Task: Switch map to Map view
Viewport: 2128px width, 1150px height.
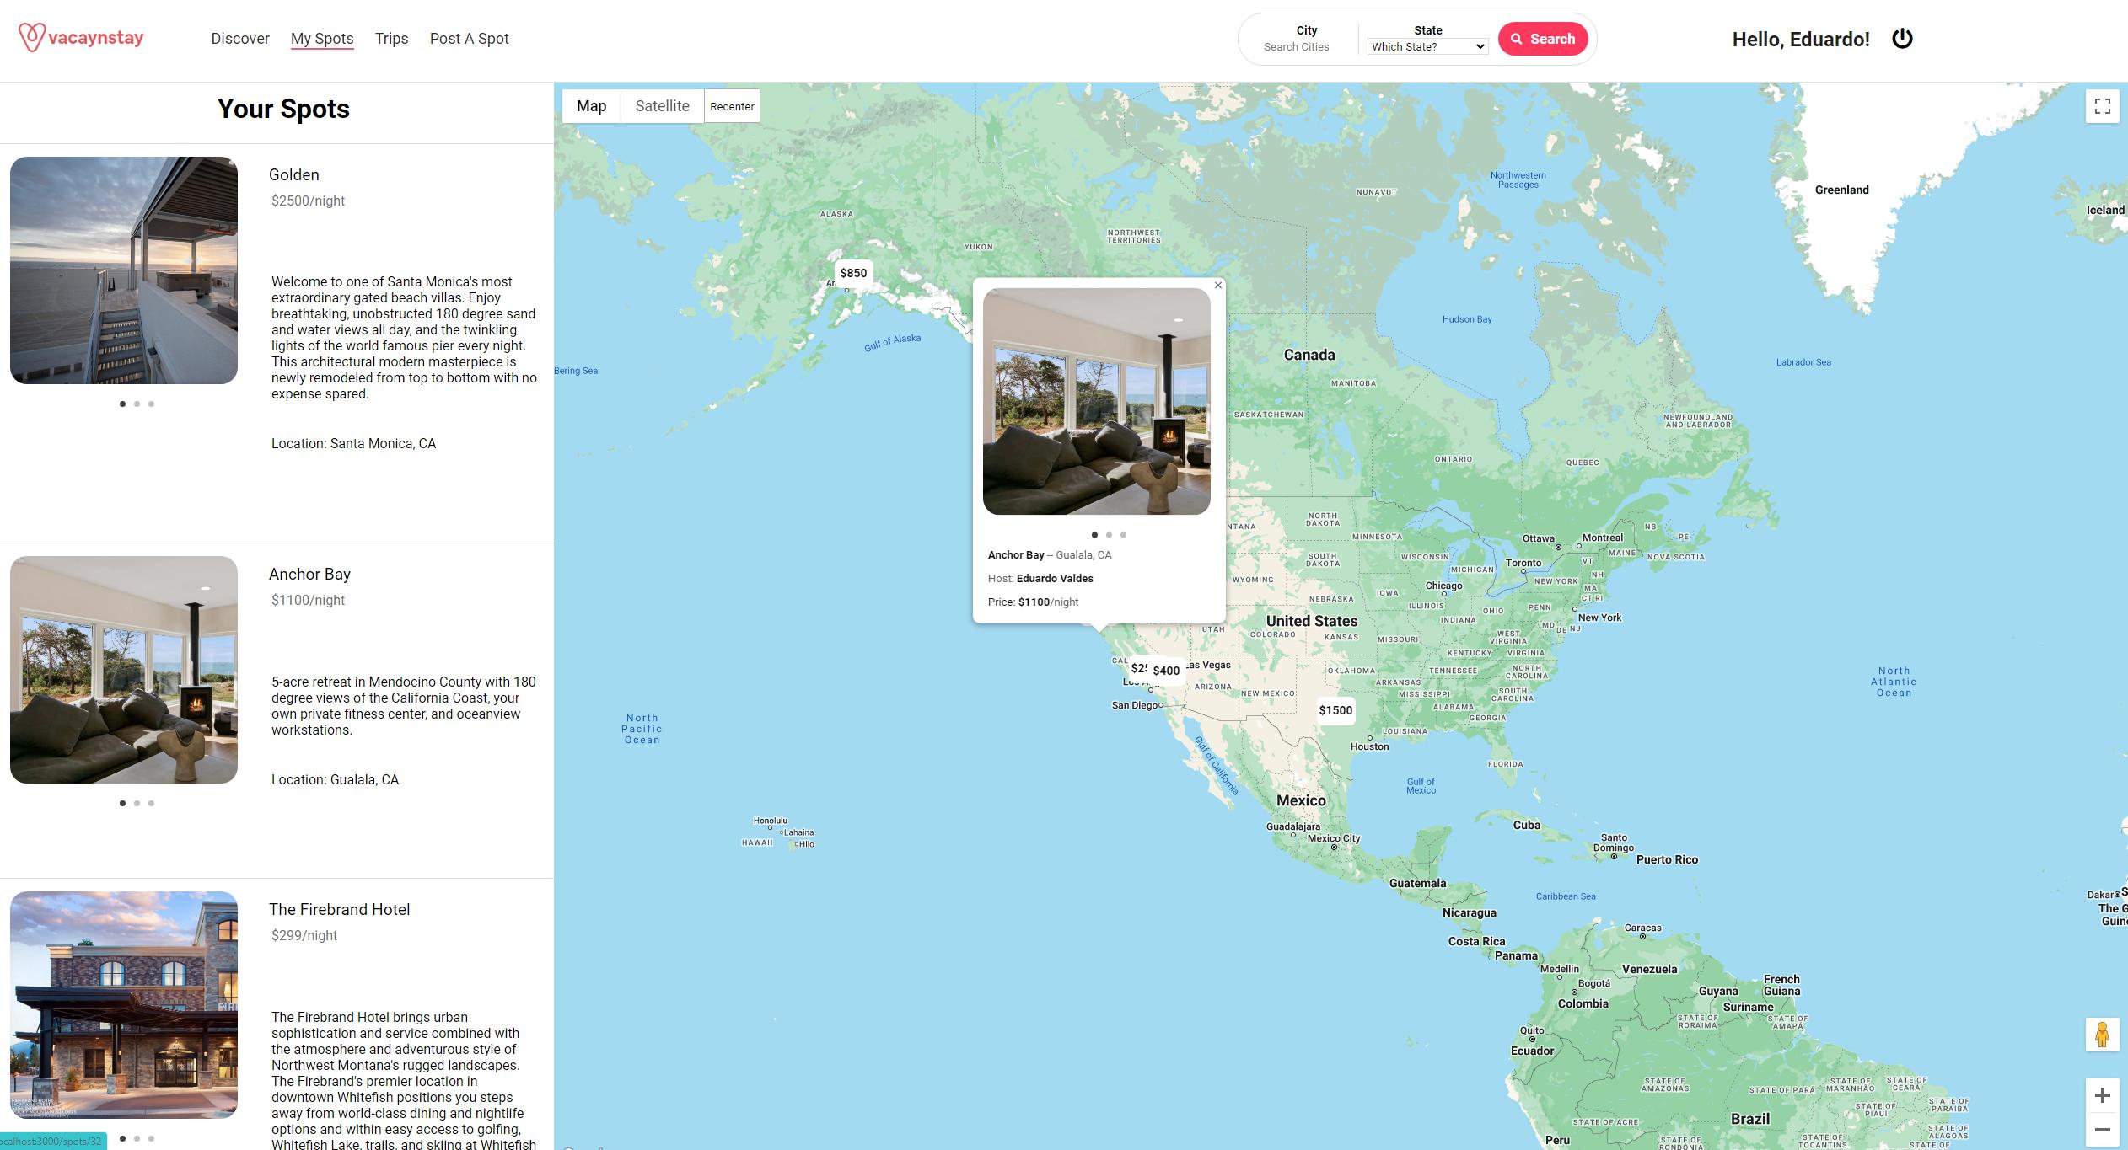Action: point(591,106)
